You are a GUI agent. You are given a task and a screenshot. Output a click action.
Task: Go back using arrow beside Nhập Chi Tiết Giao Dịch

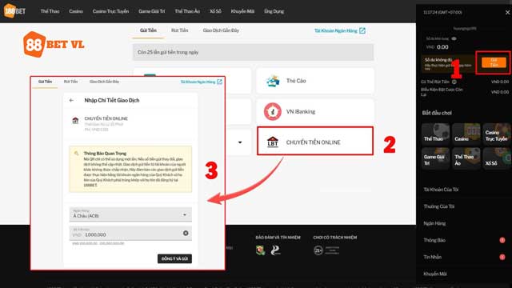[x=71, y=100]
